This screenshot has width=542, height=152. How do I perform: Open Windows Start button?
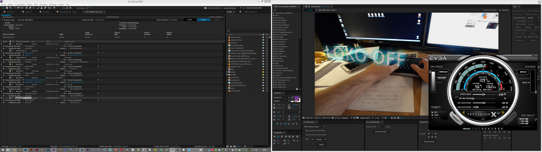tap(3, 150)
